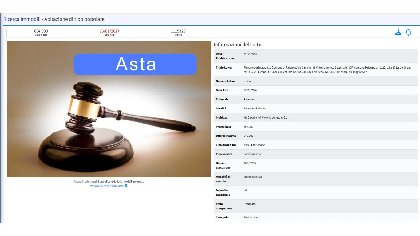Click the 'Modalità di vendita' label
420x236 pixels.
223,179
